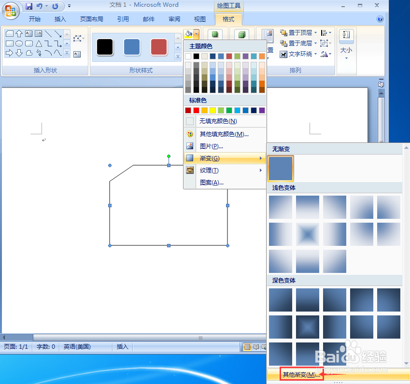Select the up arrow shape
Image resolution: width=410 pixels, height=384 pixels.
pyautogui.click(x=19, y=33)
